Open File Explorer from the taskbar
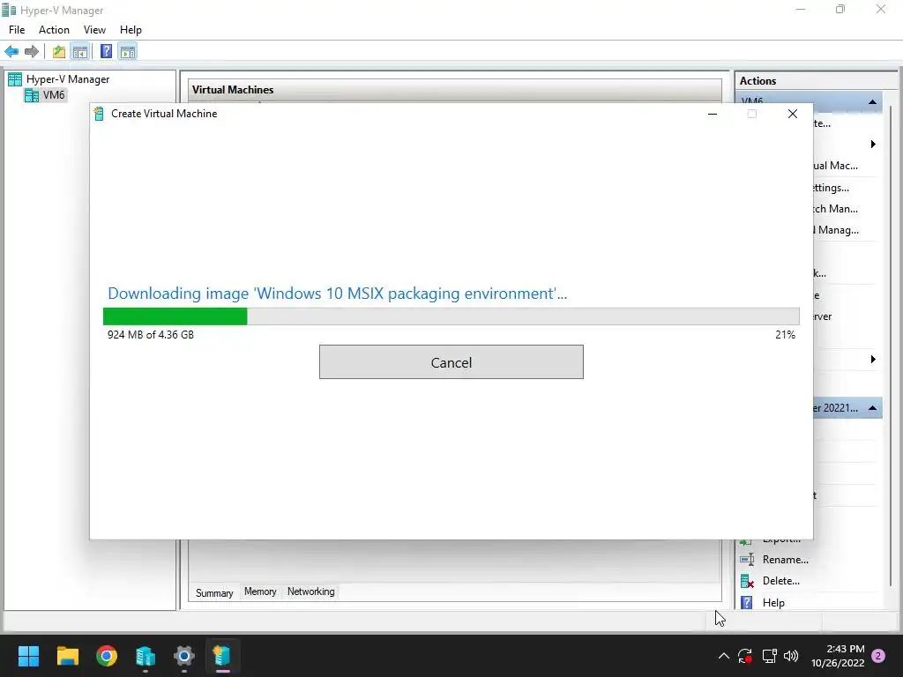Screen dimensions: 903x677 (68, 656)
